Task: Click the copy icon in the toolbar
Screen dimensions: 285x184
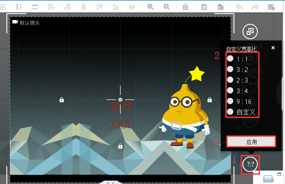Action: pyautogui.click(x=204, y=7)
